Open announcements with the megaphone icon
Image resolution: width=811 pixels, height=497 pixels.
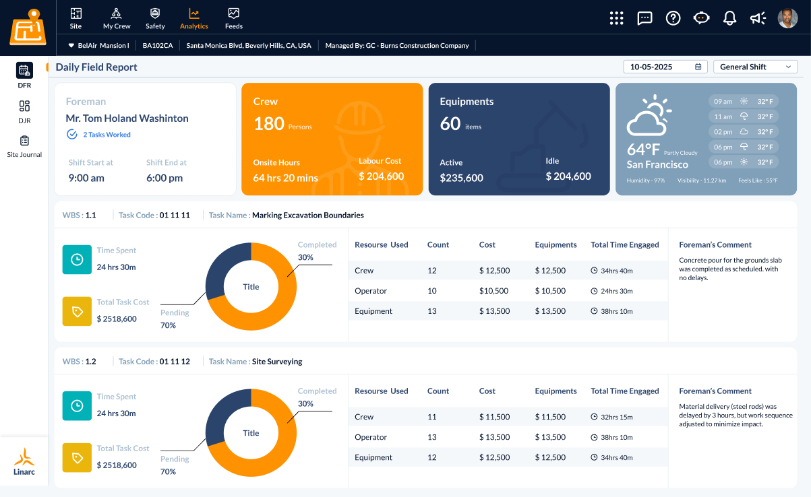(758, 18)
